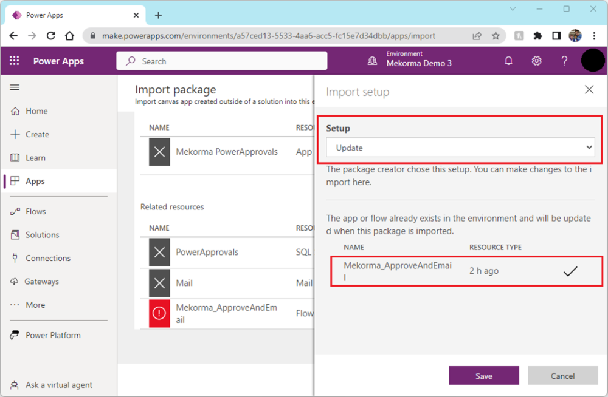Click the Help question mark icon
Screen dimensions: 608x397
[564, 61]
